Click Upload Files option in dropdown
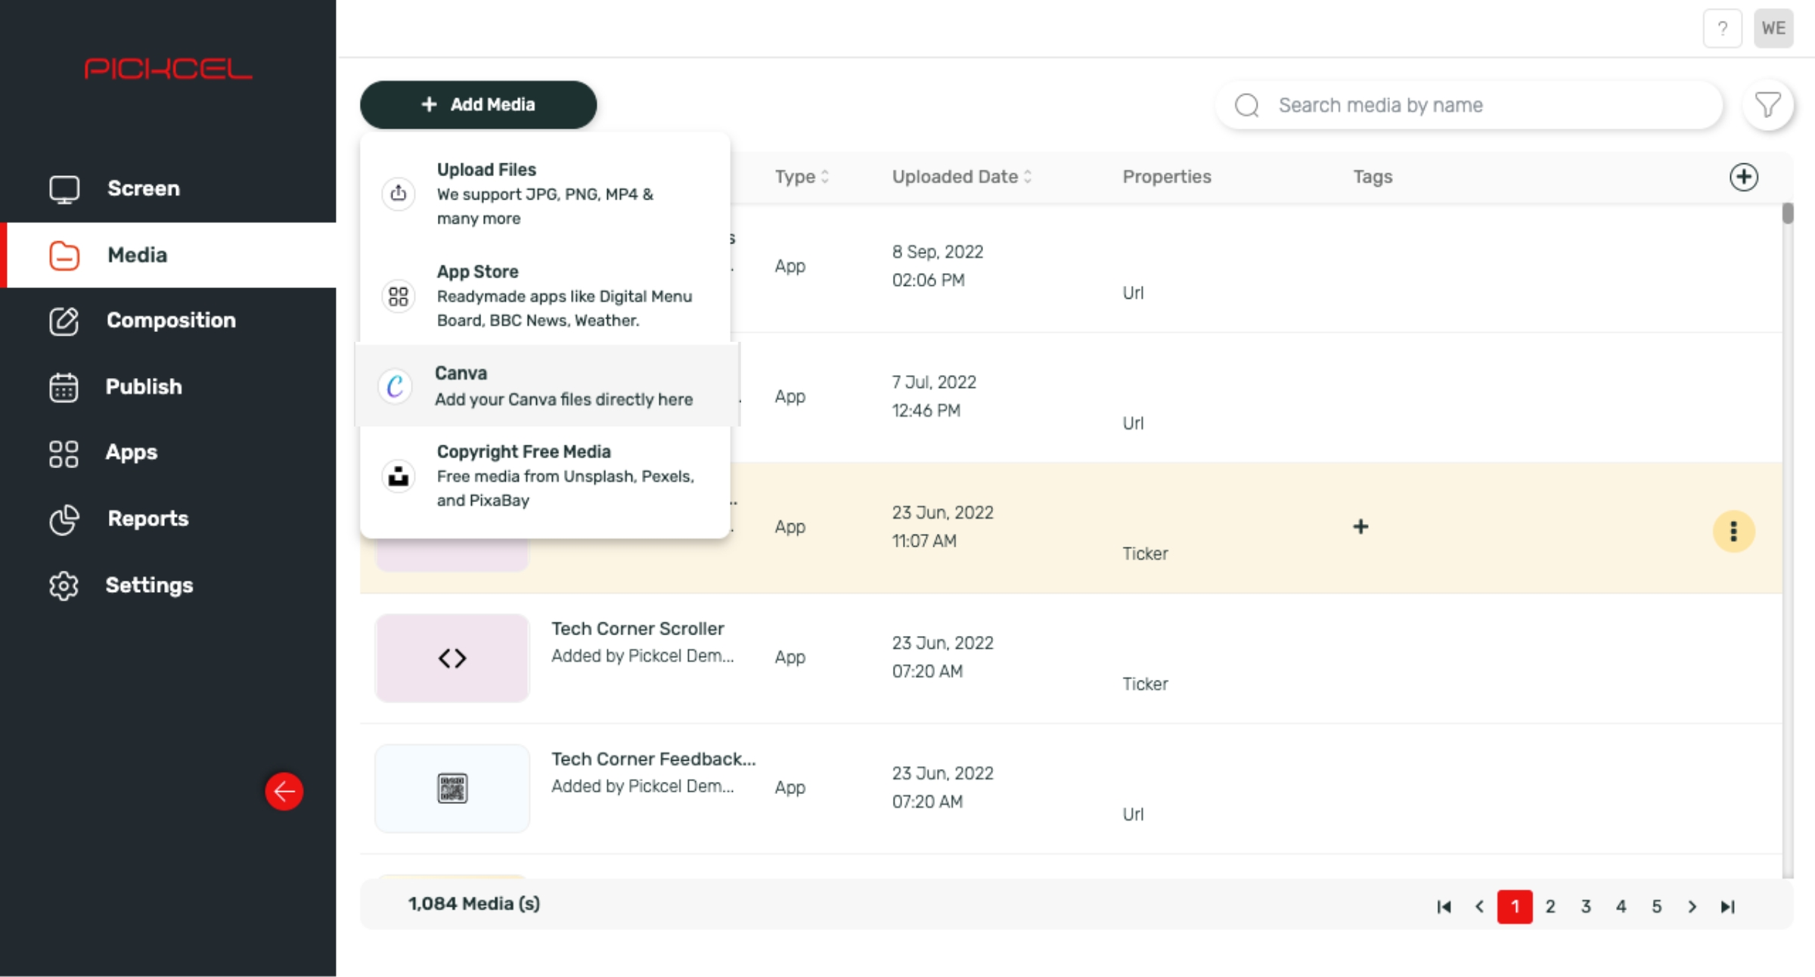The width and height of the screenshot is (1815, 977). (544, 194)
